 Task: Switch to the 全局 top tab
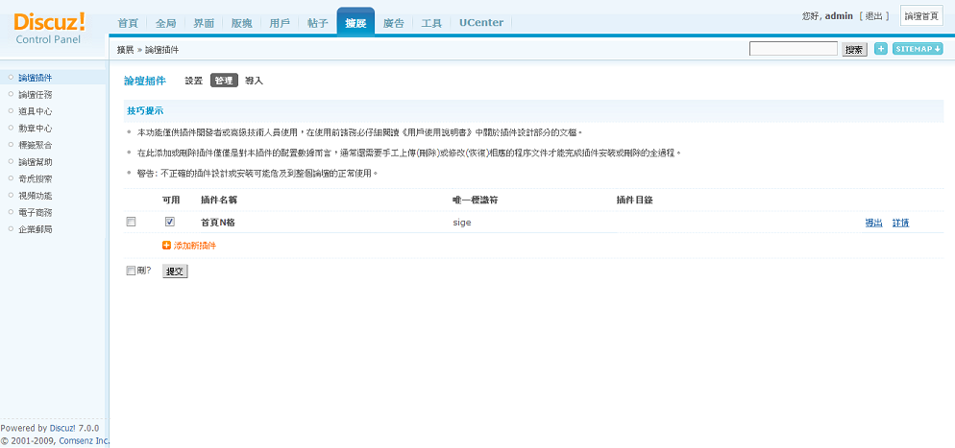pyautogui.click(x=165, y=22)
